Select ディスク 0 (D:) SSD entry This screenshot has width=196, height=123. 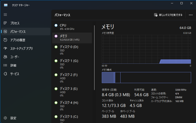[x=72, y=50]
